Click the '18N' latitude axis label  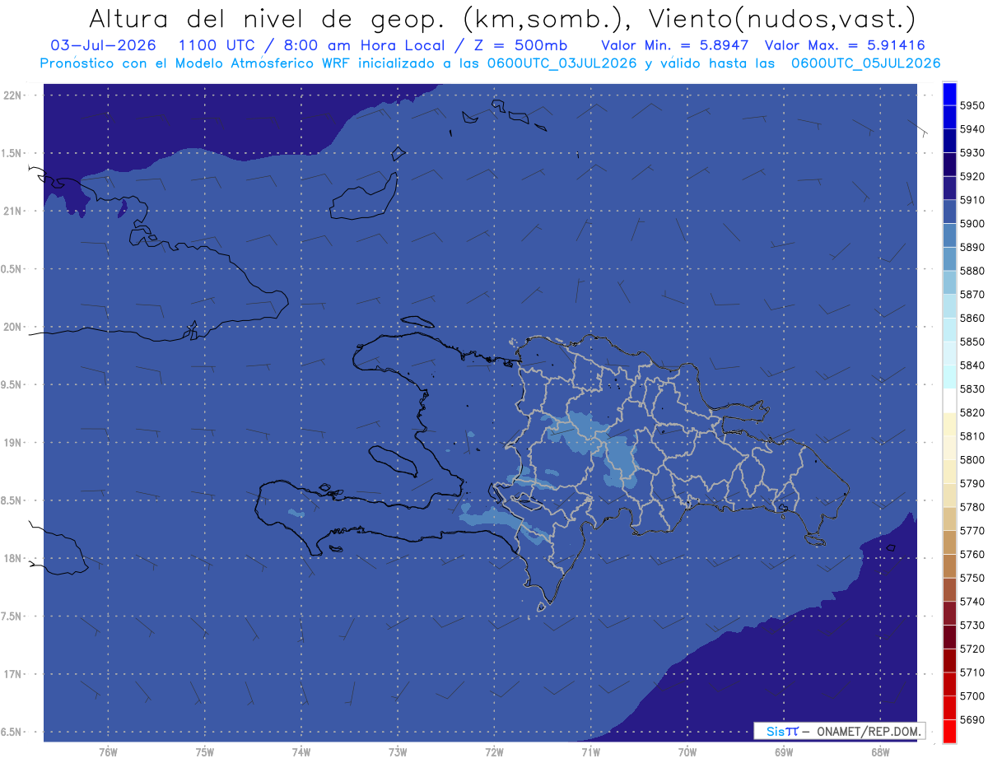click(x=13, y=558)
